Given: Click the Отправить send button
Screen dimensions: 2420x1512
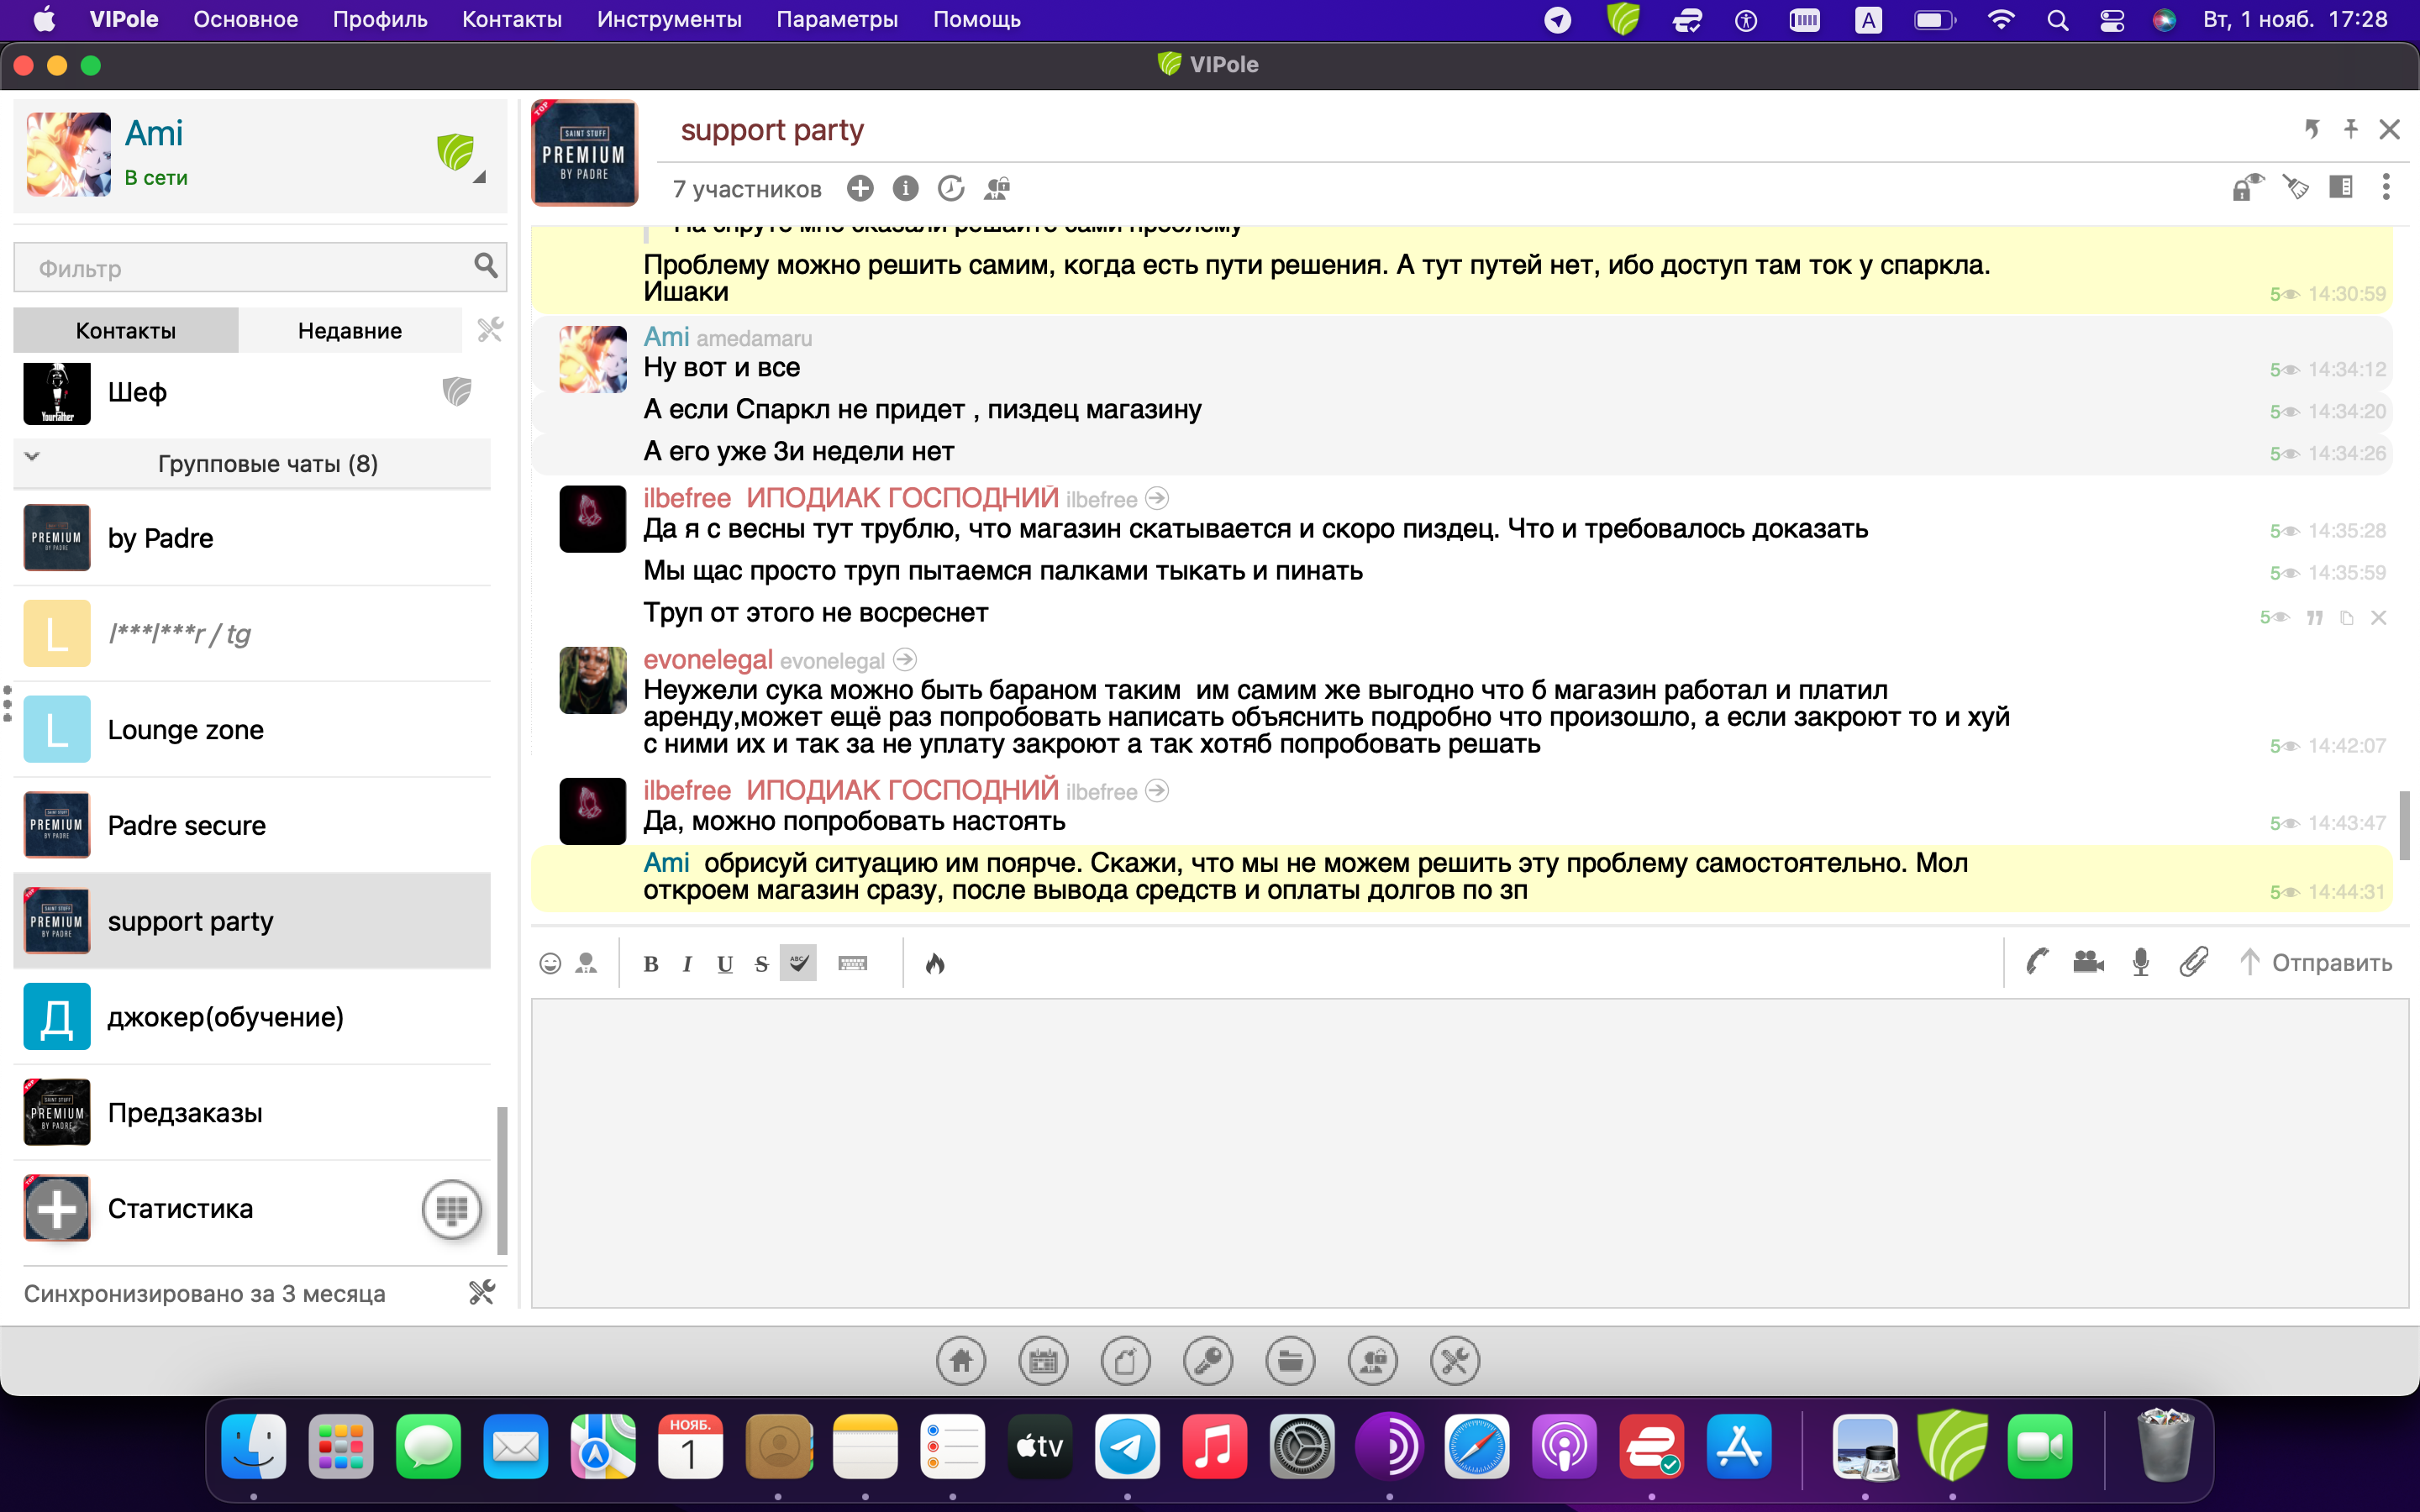Looking at the screenshot, I should 2316,962.
